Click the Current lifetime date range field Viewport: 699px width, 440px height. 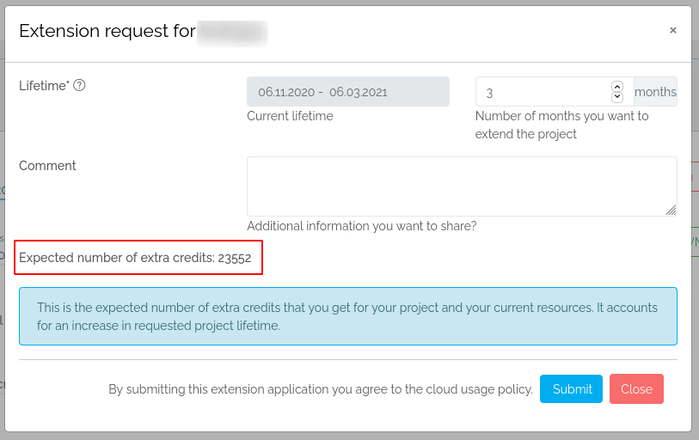[347, 92]
